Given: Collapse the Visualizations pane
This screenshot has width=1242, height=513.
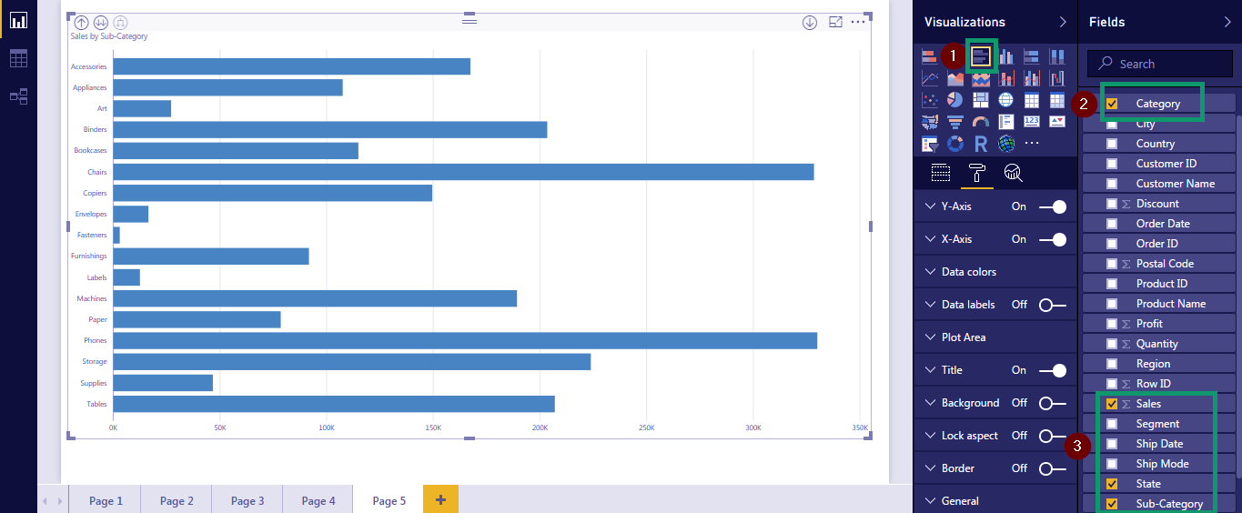Looking at the screenshot, I should click(1063, 22).
